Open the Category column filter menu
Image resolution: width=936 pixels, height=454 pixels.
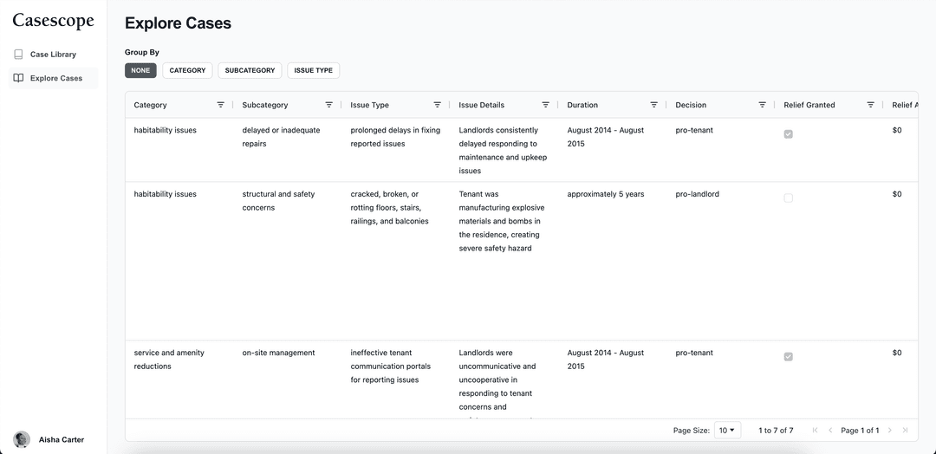(x=220, y=105)
